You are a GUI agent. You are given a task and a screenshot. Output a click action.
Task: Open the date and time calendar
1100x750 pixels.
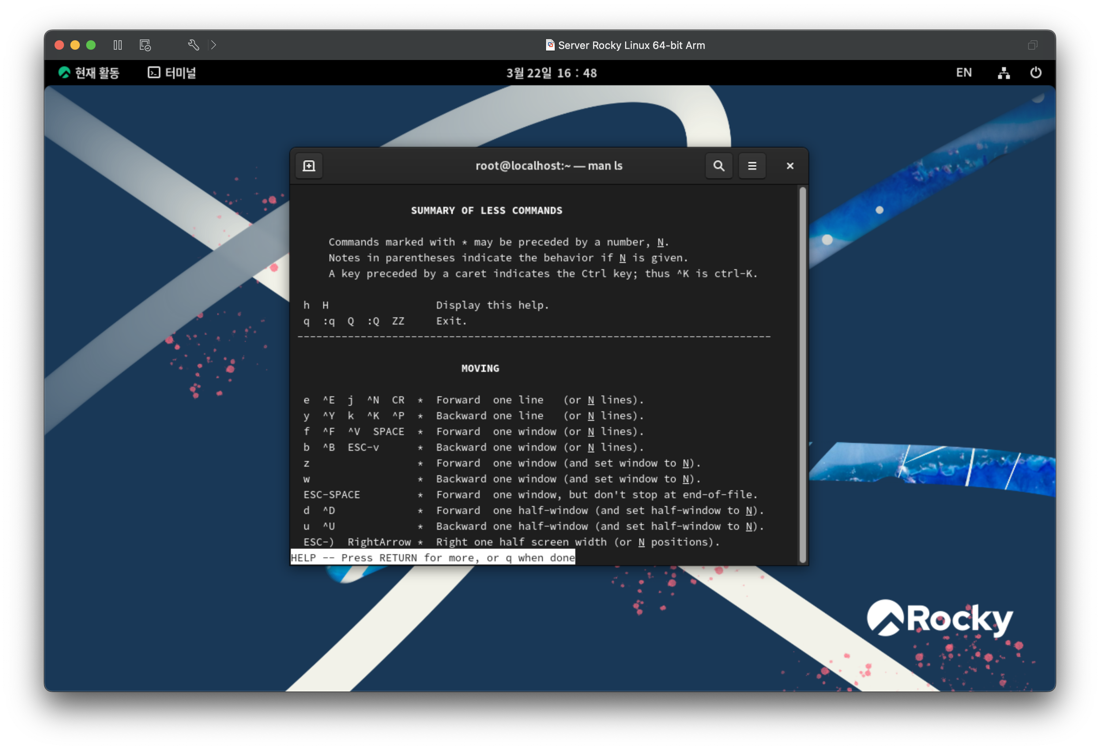coord(551,73)
